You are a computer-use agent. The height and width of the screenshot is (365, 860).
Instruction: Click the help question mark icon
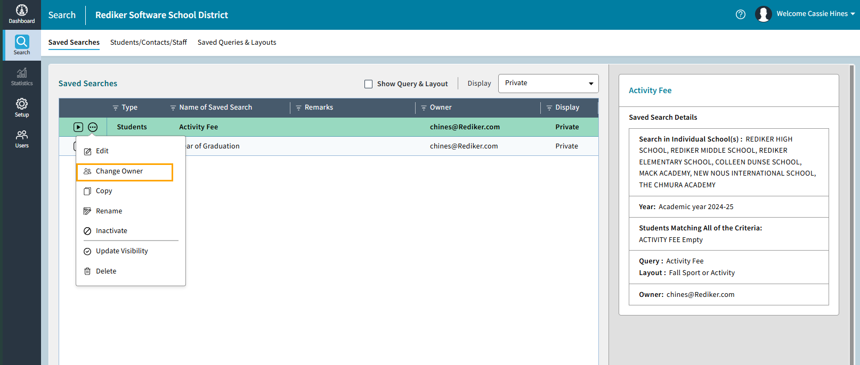coord(741,14)
